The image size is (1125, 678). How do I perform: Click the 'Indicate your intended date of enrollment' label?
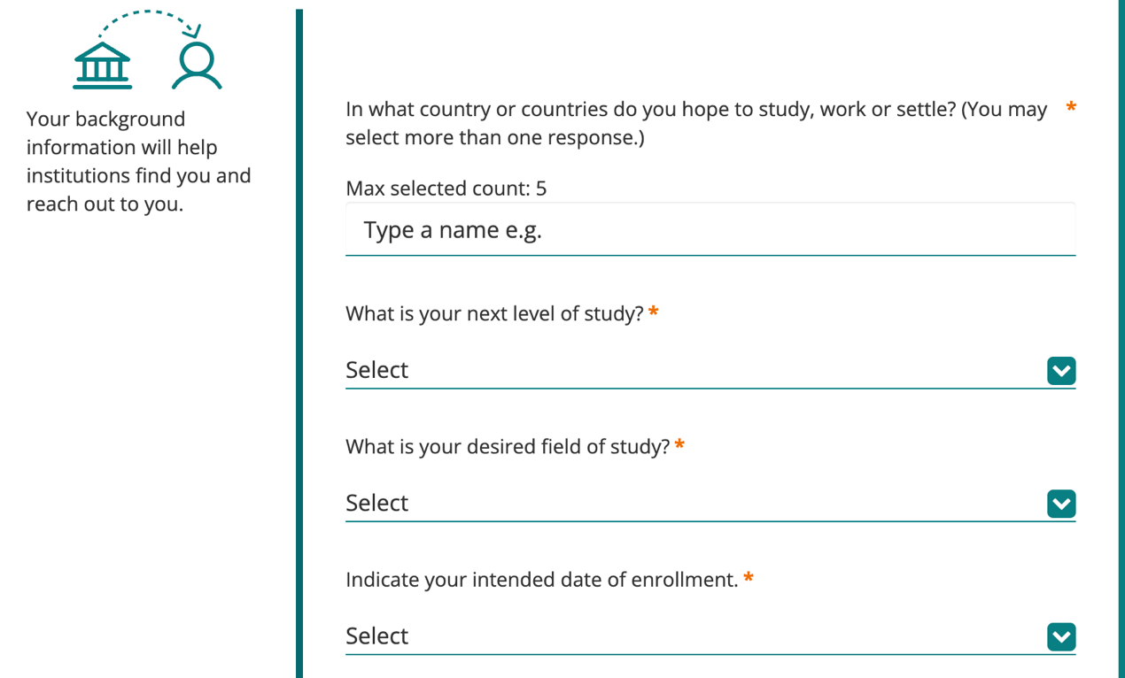541,580
